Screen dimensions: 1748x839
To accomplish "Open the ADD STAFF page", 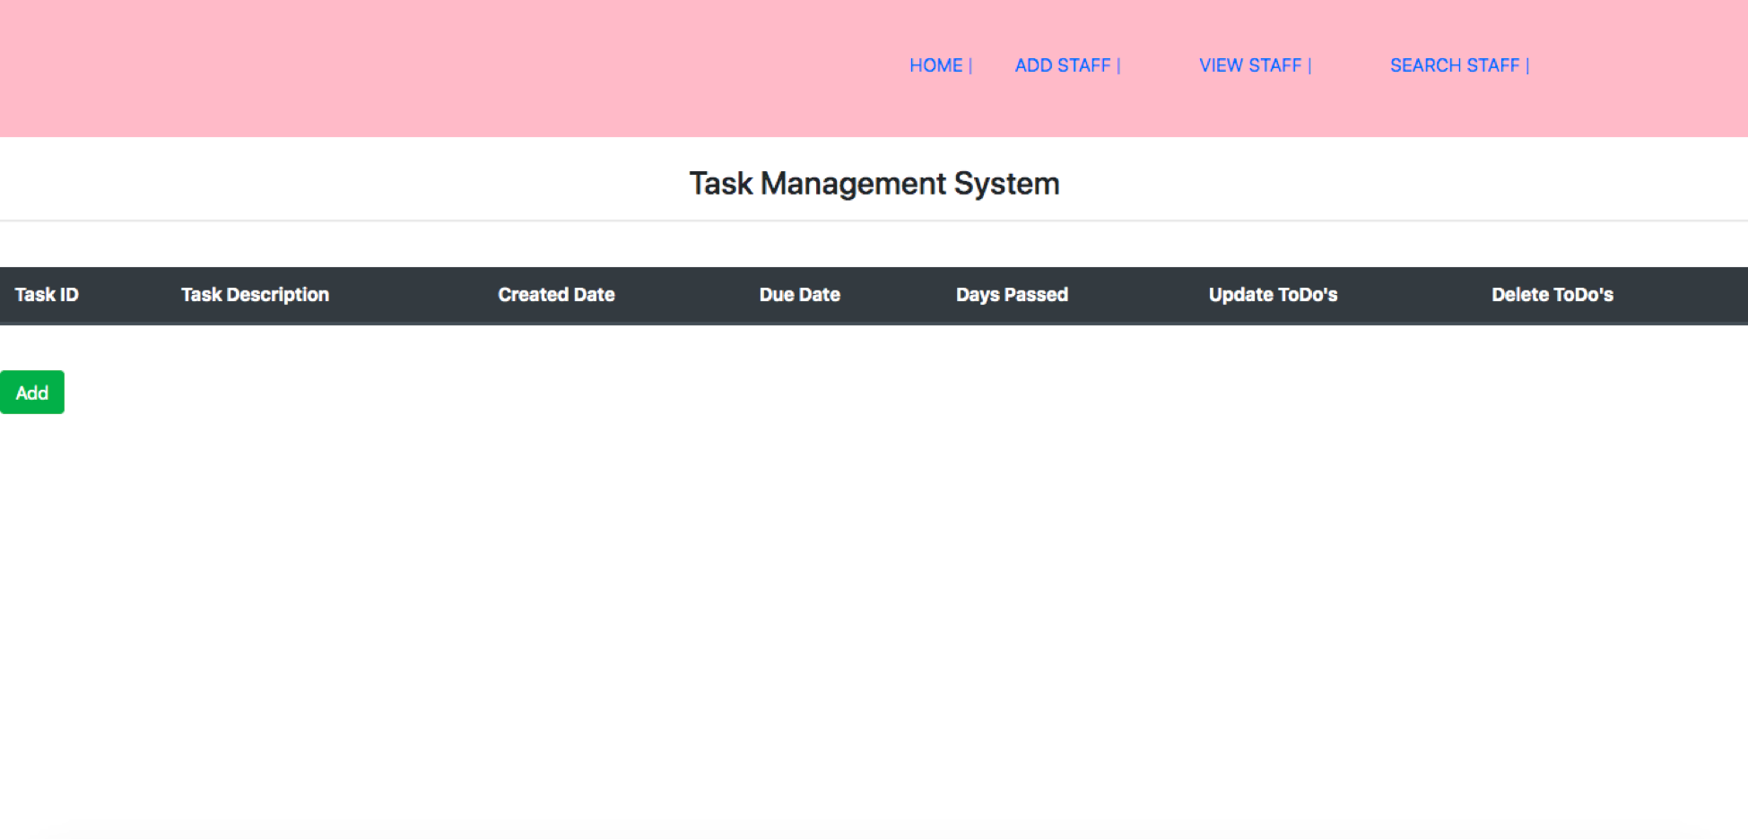I will 1063,65.
